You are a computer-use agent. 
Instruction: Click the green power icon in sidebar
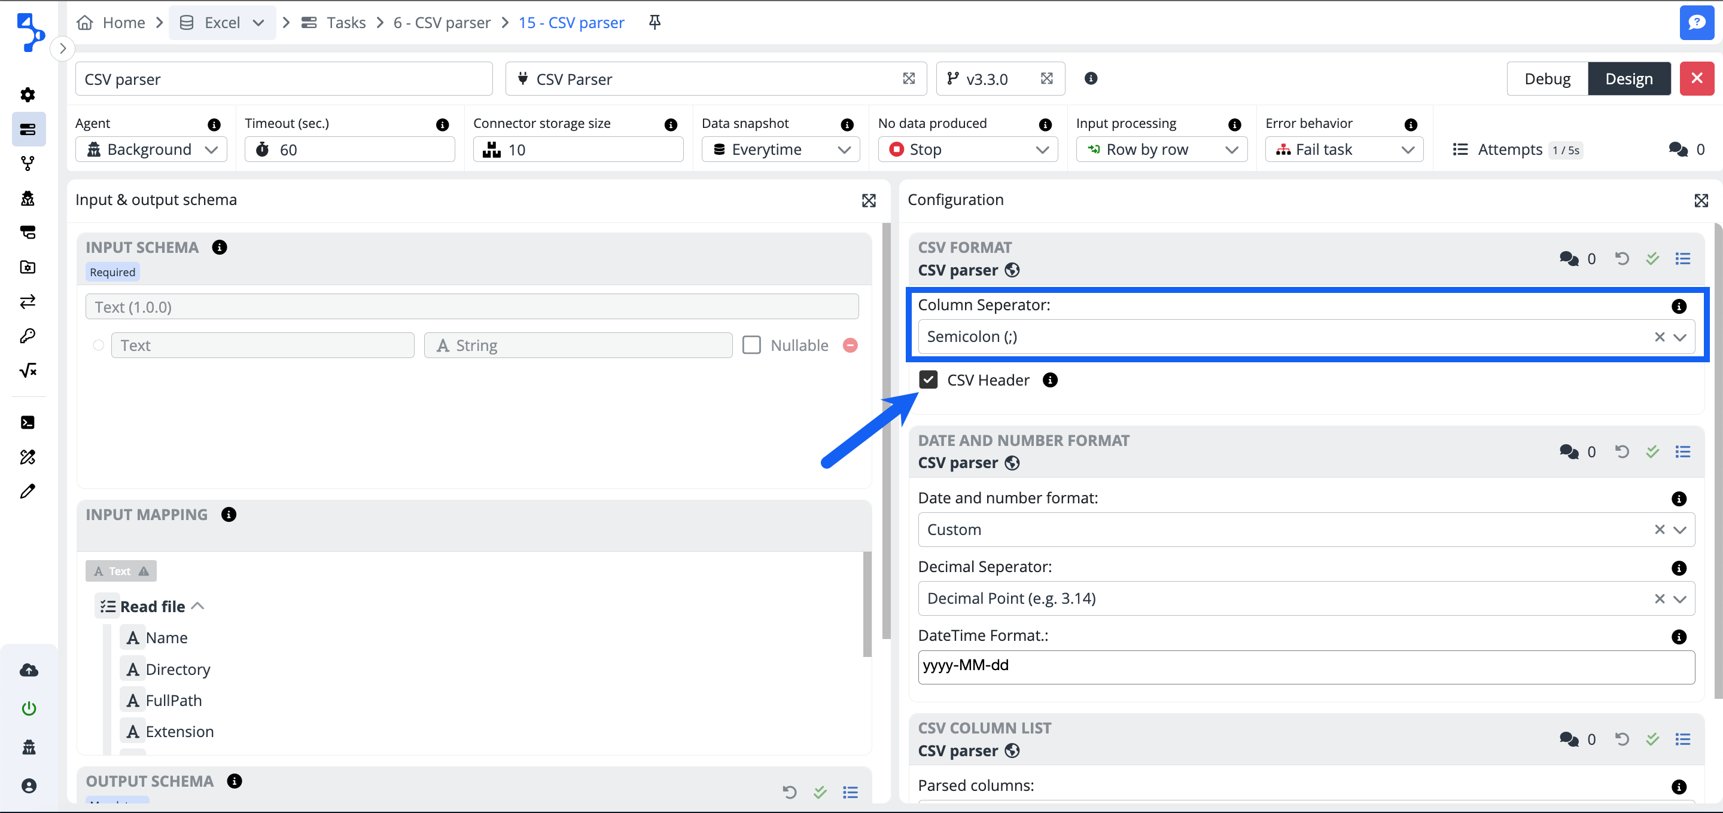pos(28,707)
